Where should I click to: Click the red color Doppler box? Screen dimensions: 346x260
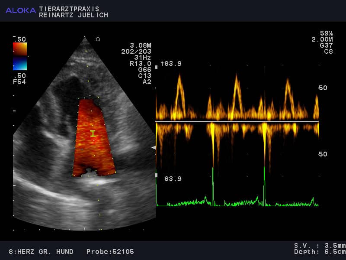tap(94, 137)
